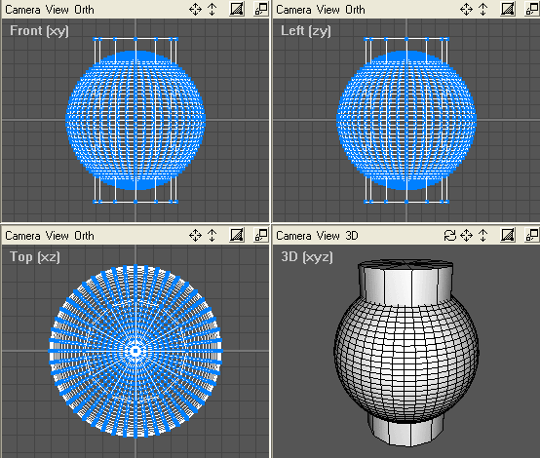This screenshot has width=540, height=458.
Task: Click the rotate icon in the 3D viewport
Action: click(x=449, y=236)
